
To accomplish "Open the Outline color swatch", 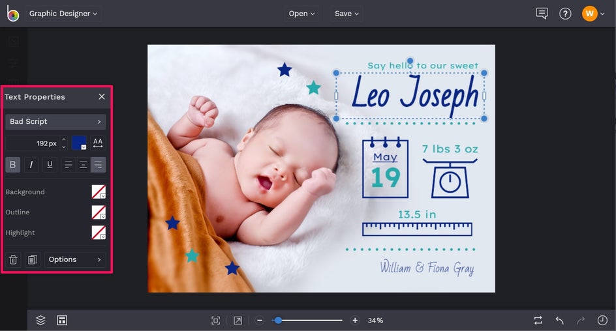I will point(99,212).
